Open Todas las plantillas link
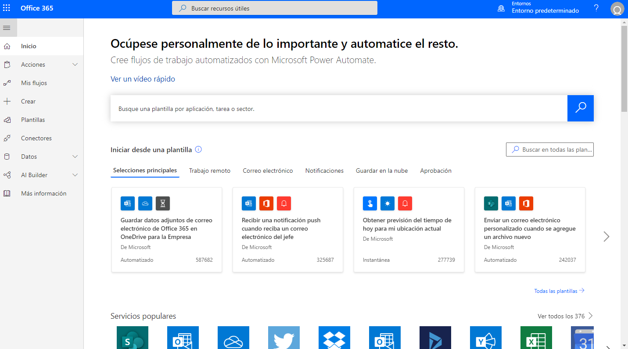 tap(559, 291)
